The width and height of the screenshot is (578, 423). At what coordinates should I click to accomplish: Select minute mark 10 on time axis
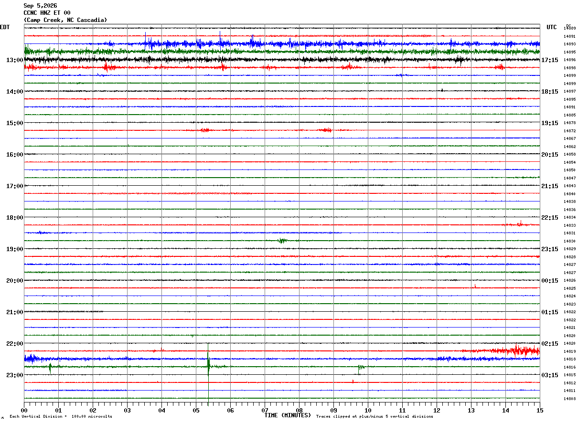pyautogui.click(x=368, y=410)
